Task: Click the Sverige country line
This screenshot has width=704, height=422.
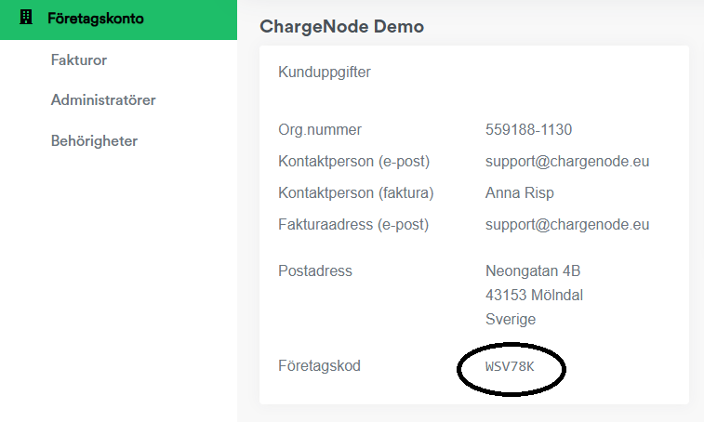Action: point(511,320)
